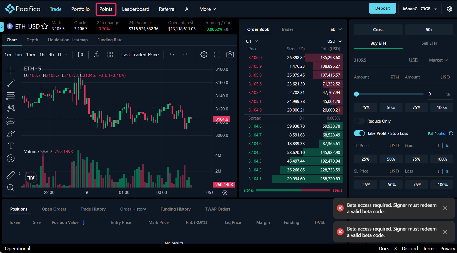Open the indicators fx menu
457x253 pixels.
coord(96,55)
